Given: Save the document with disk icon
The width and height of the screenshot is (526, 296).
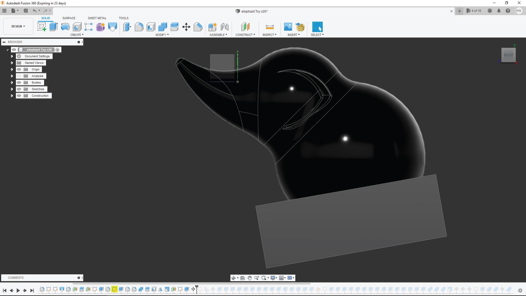Looking at the screenshot, I should point(26,11).
